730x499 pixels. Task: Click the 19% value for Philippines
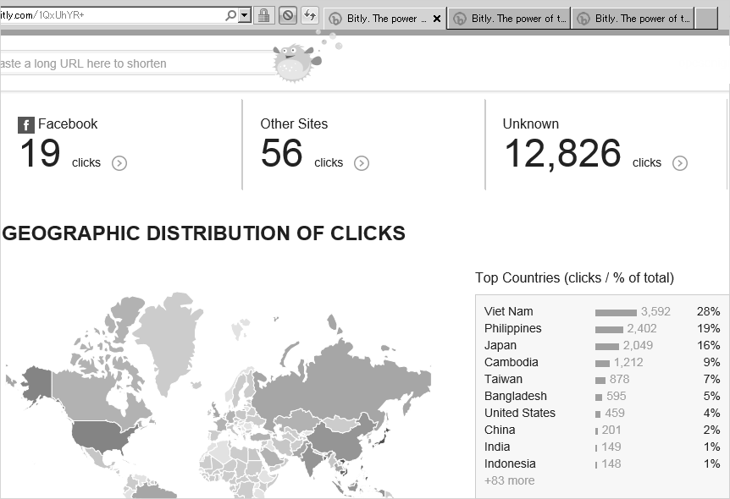point(708,329)
